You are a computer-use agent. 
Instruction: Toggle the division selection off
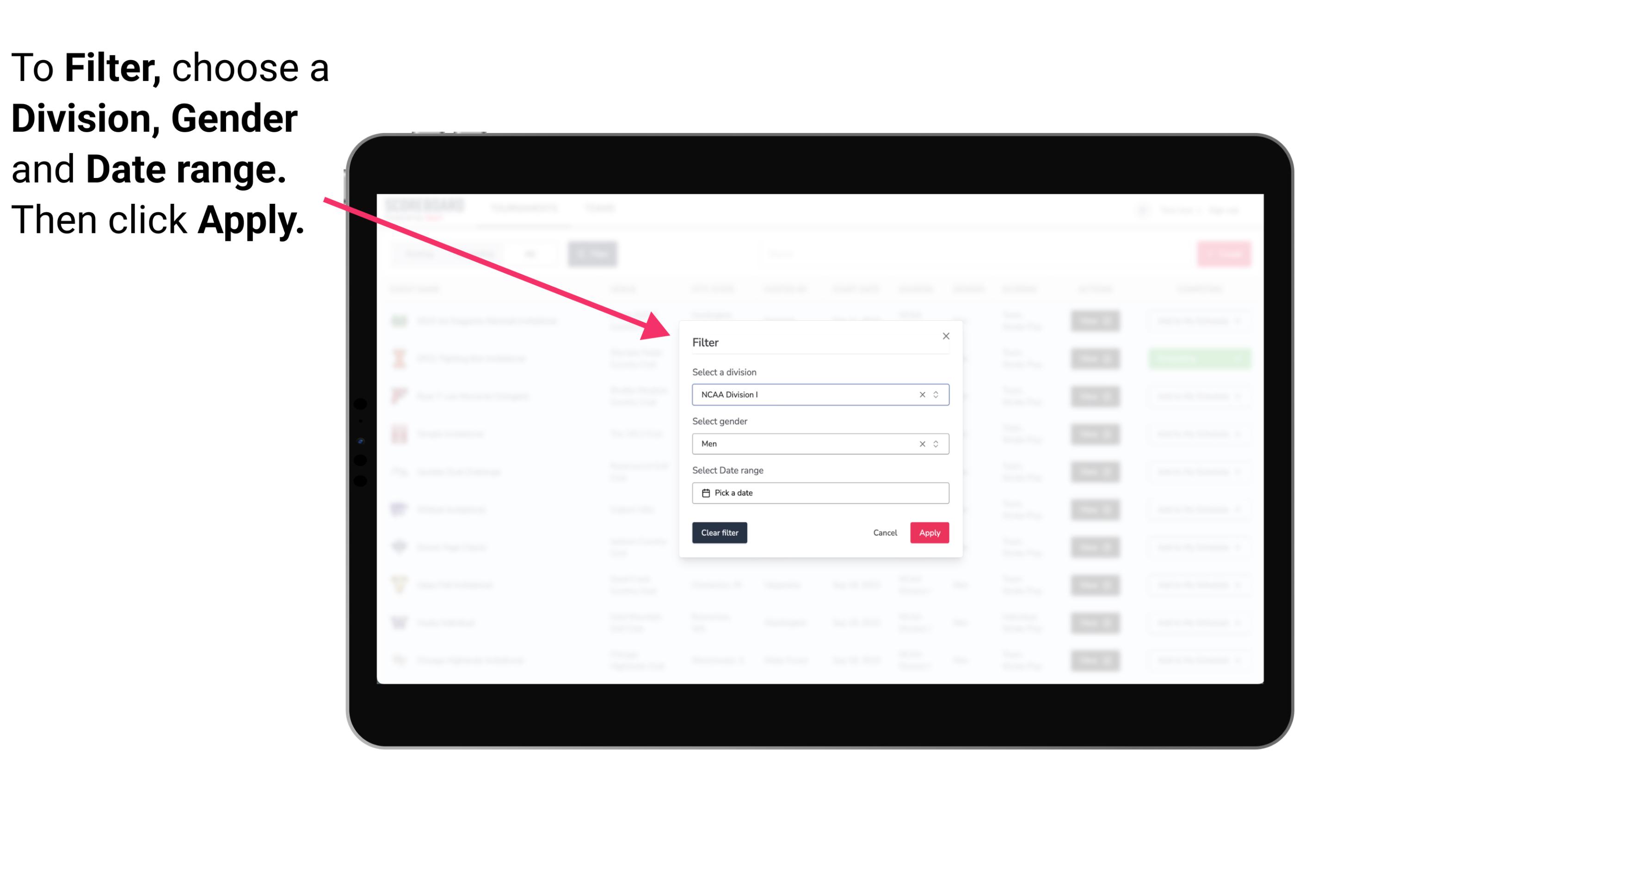pyautogui.click(x=919, y=394)
